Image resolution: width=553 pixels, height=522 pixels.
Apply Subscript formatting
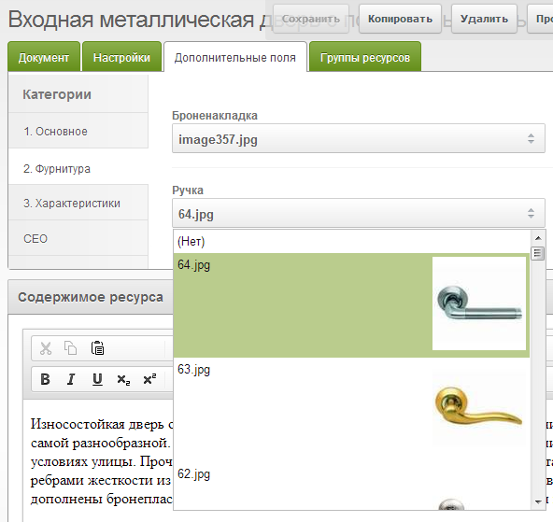[x=123, y=379]
